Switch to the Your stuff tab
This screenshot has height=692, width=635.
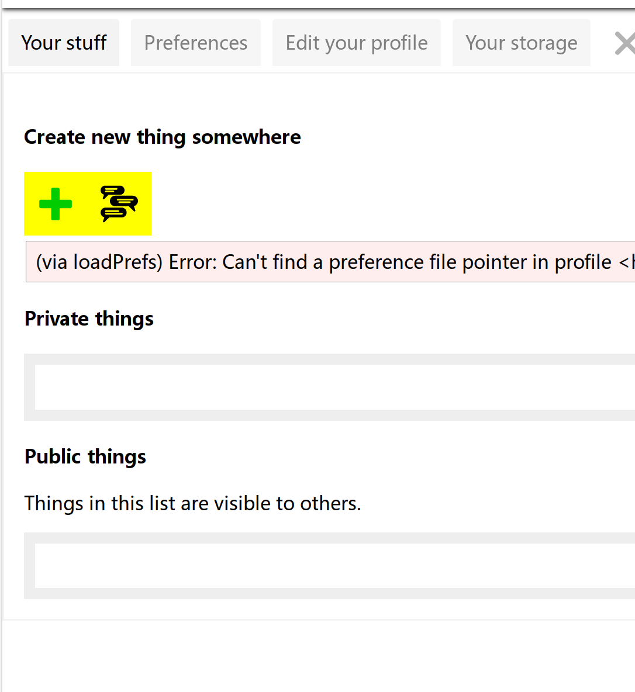coord(64,43)
